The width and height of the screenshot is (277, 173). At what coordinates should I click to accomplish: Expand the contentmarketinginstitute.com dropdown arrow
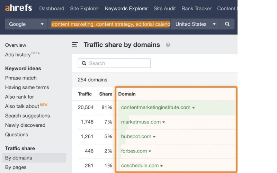click(x=194, y=108)
